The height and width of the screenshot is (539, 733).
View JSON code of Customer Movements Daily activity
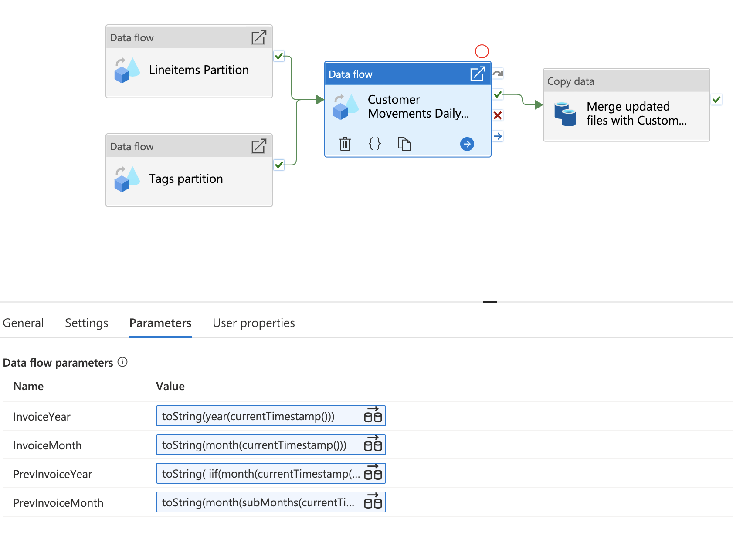(x=374, y=144)
